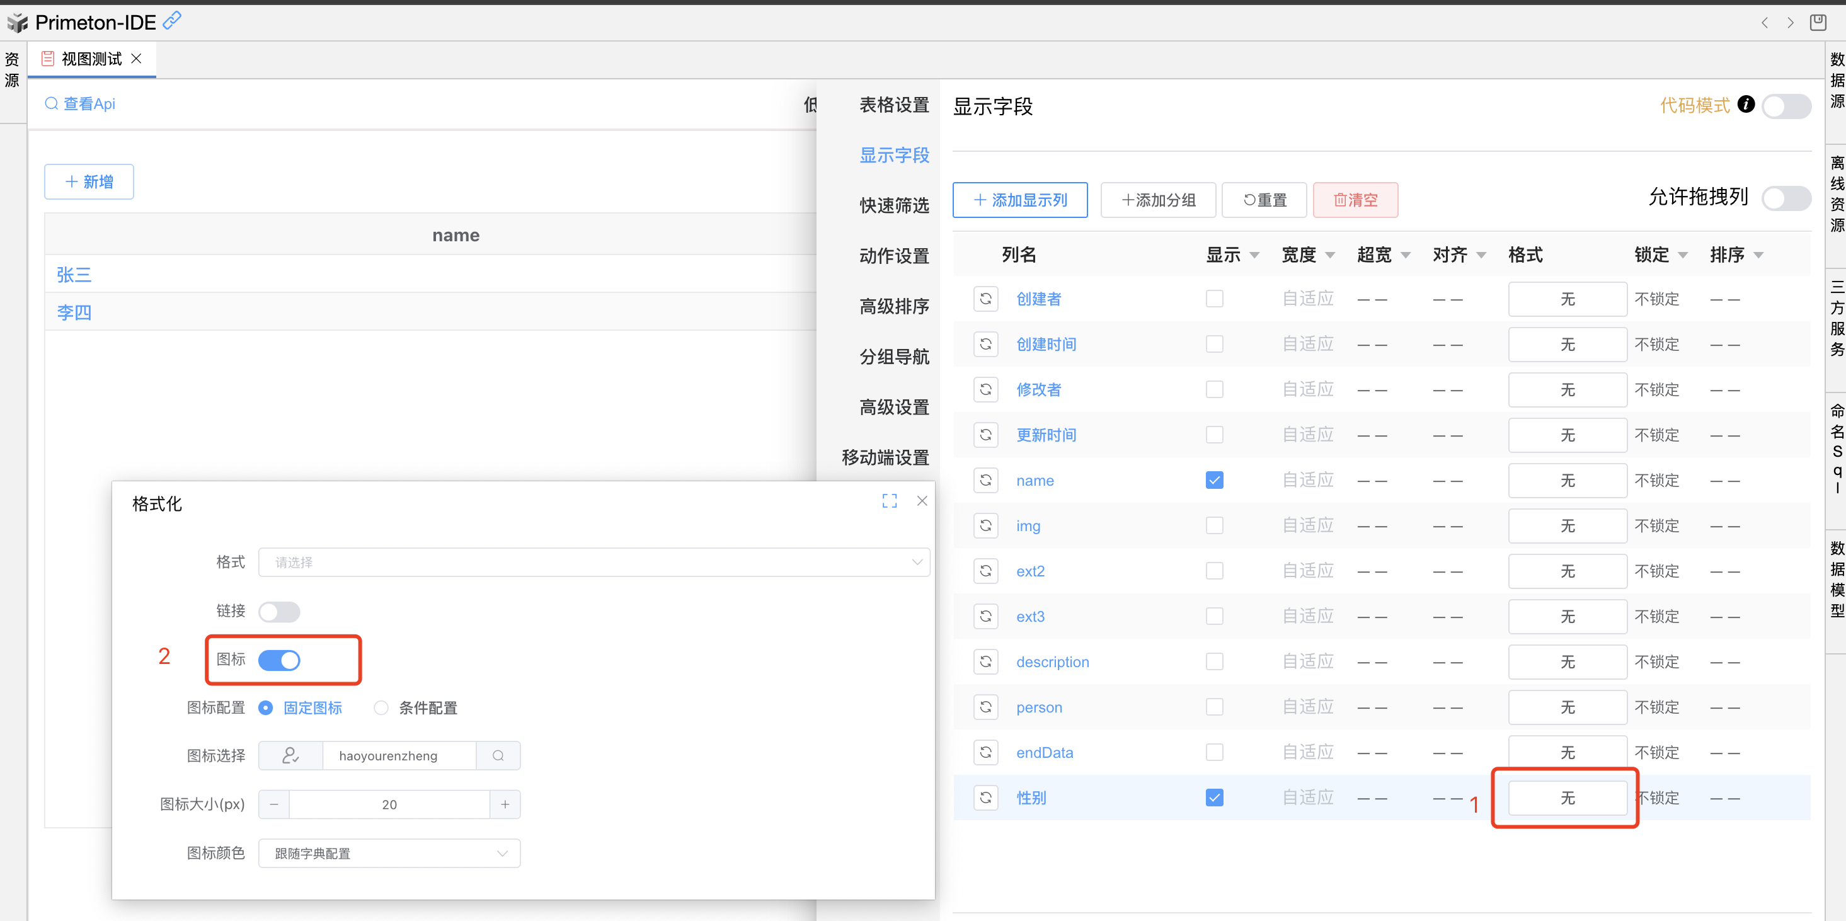Click the refresh icon next to img row
Image resolution: width=1846 pixels, height=921 pixels.
coord(985,525)
